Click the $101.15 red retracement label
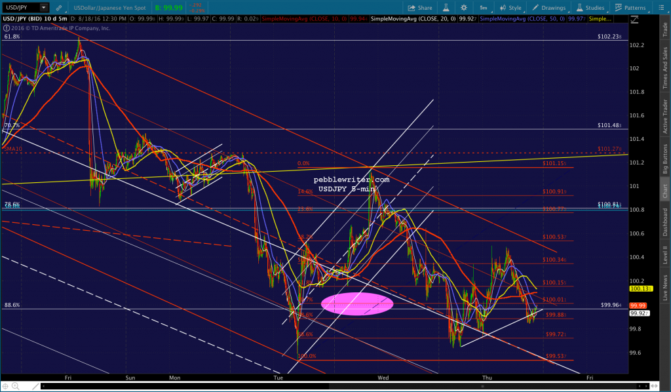The image size is (671, 392). (x=554, y=163)
